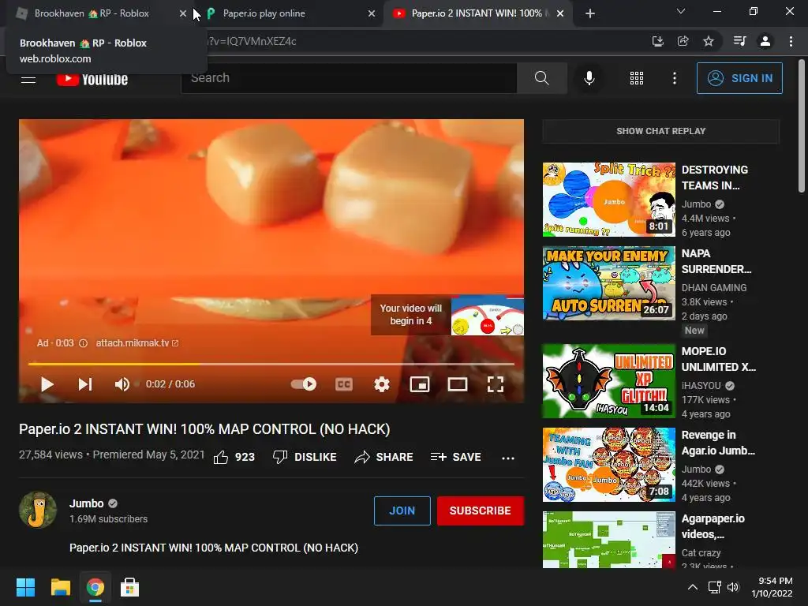The height and width of the screenshot is (606, 808).
Task: Open the clock showing 9:54 PM
Action: (x=772, y=587)
